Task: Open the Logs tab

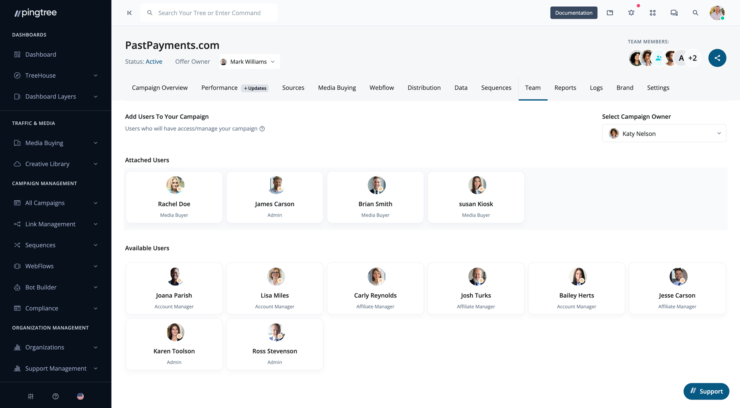Action: click(x=596, y=88)
